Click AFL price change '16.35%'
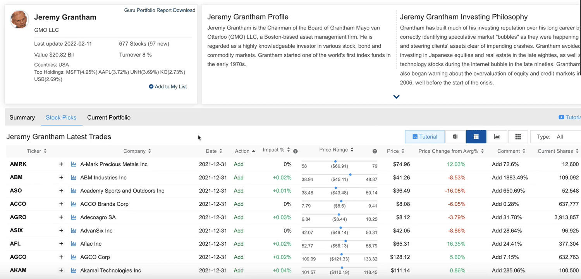Screen dimensions: 581x279 coord(456,244)
